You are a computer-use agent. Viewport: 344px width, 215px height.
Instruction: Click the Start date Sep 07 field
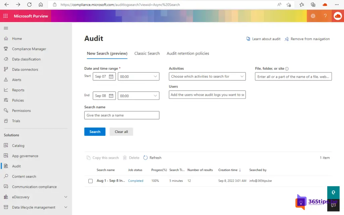104,77
